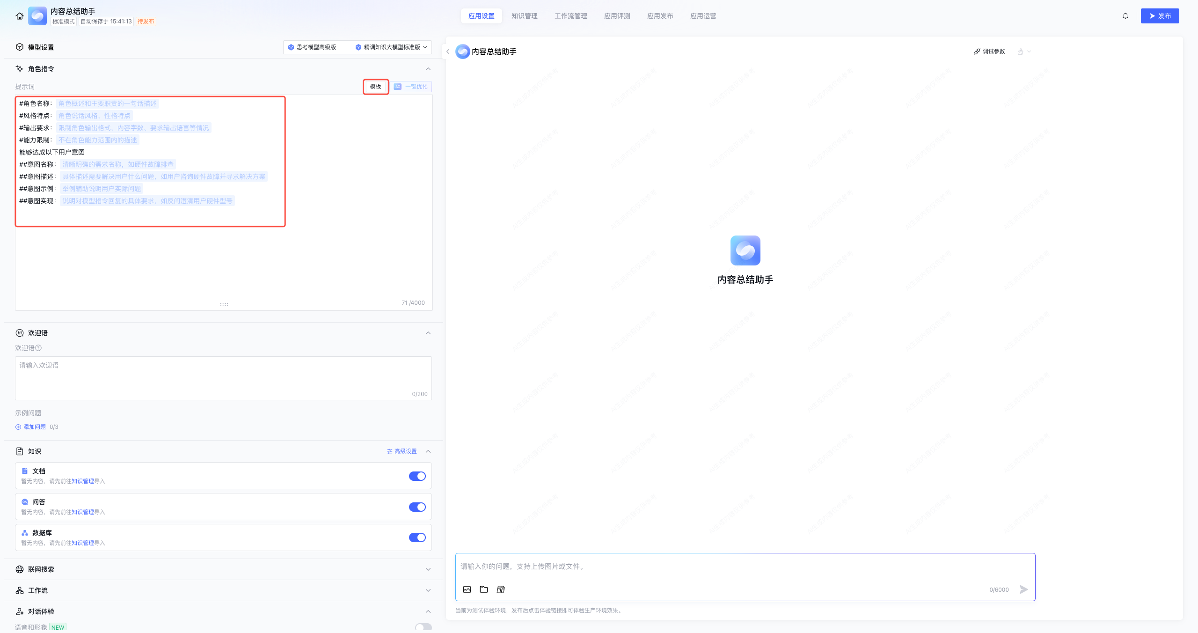Click the home icon in the header
This screenshot has width=1198, height=633.
(19, 16)
